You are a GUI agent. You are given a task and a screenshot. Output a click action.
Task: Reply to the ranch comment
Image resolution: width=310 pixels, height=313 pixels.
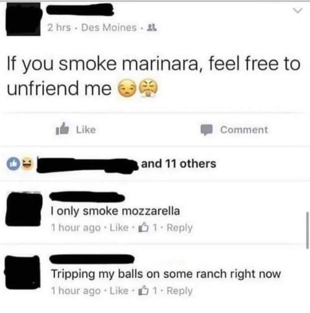[180, 291]
